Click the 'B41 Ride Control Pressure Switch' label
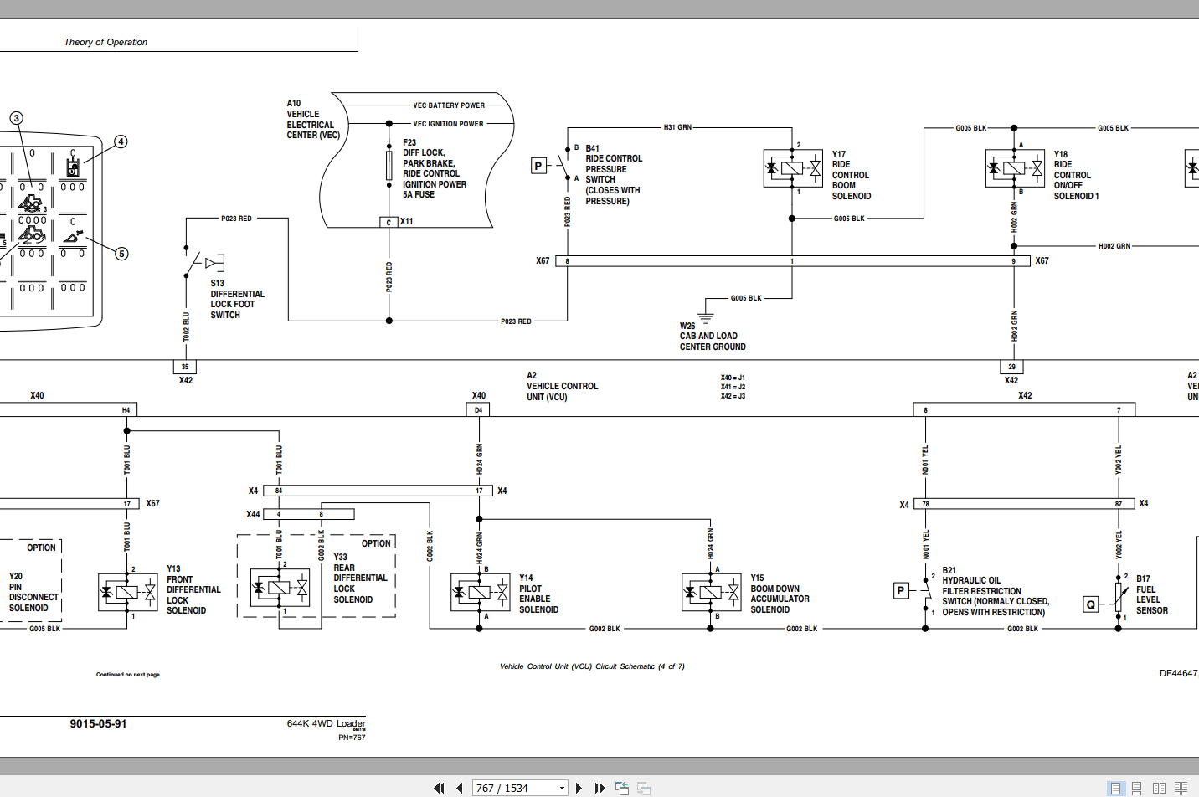Image resolution: width=1199 pixels, height=797 pixels. [614, 174]
